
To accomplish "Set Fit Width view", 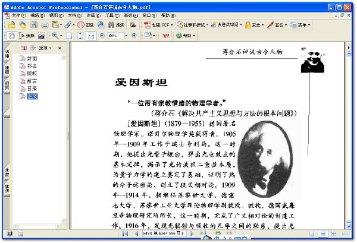I will [91, 36].
